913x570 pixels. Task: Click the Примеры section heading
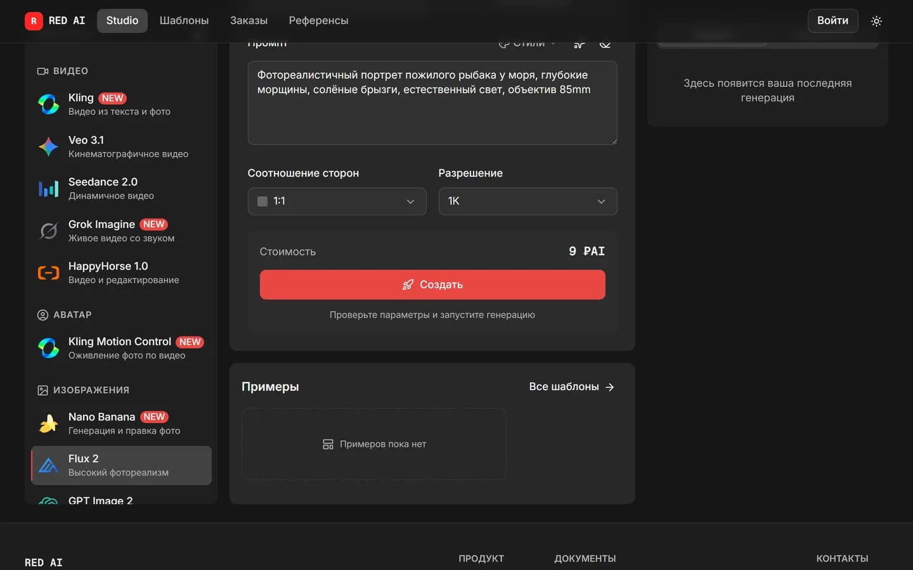coord(270,387)
